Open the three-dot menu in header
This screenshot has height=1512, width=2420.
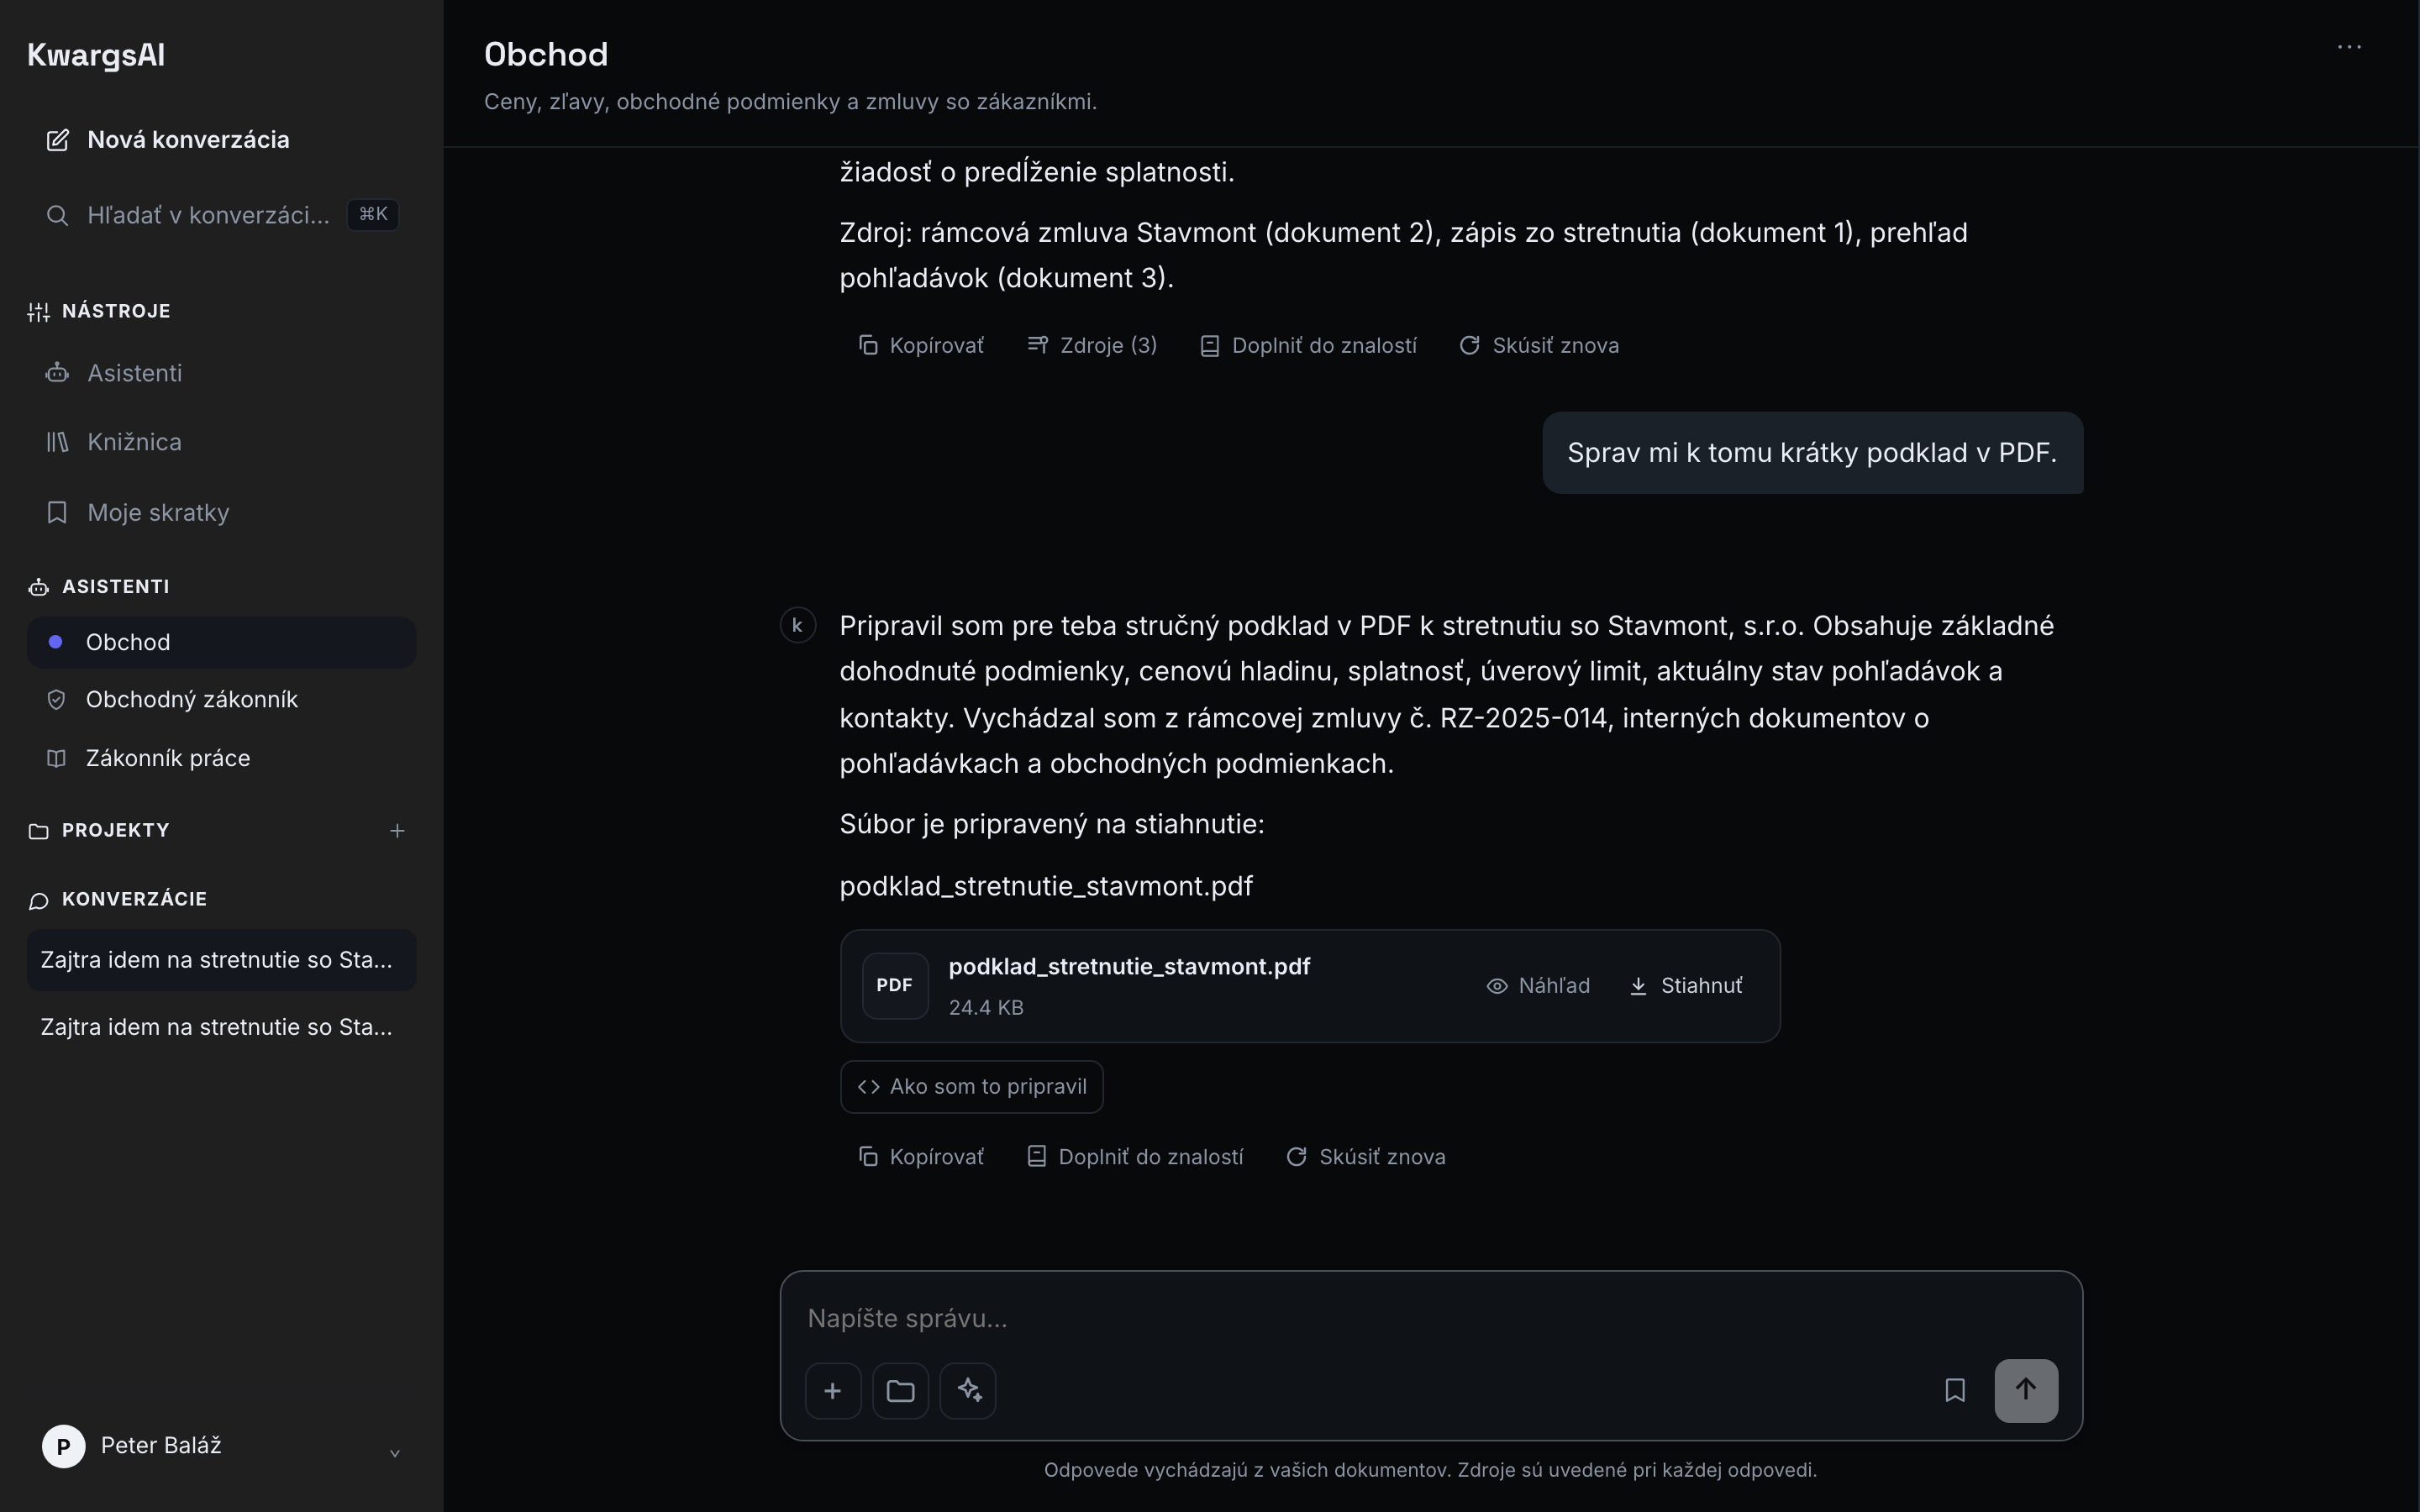[2349, 47]
